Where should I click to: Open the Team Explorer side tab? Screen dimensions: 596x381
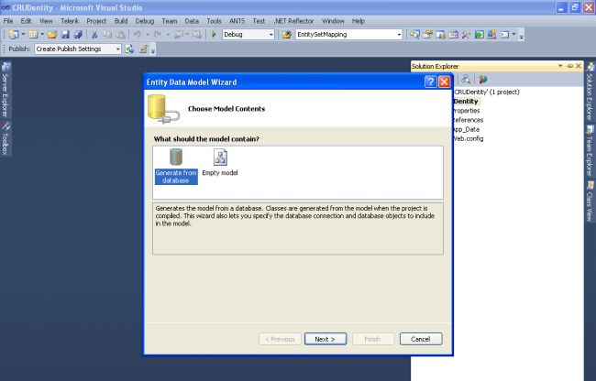590,151
